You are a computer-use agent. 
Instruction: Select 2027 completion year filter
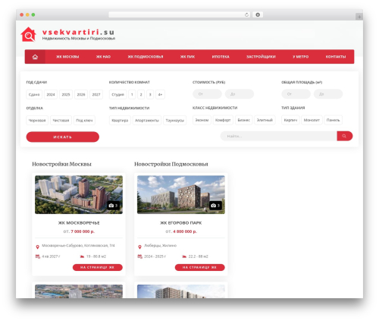[x=96, y=94]
